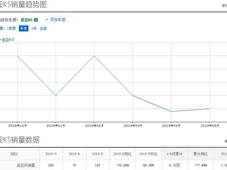Click the 累计同比 column header
The width and height of the screenshot is (227, 170).
coord(201,154)
